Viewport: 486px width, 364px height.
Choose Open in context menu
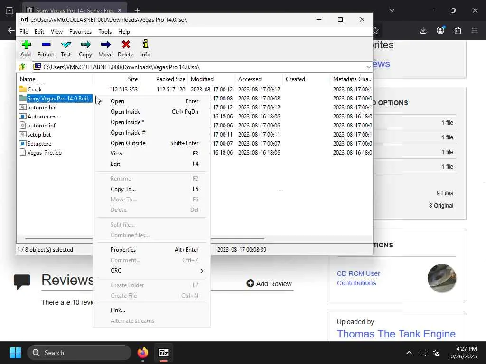pyautogui.click(x=151, y=101)
